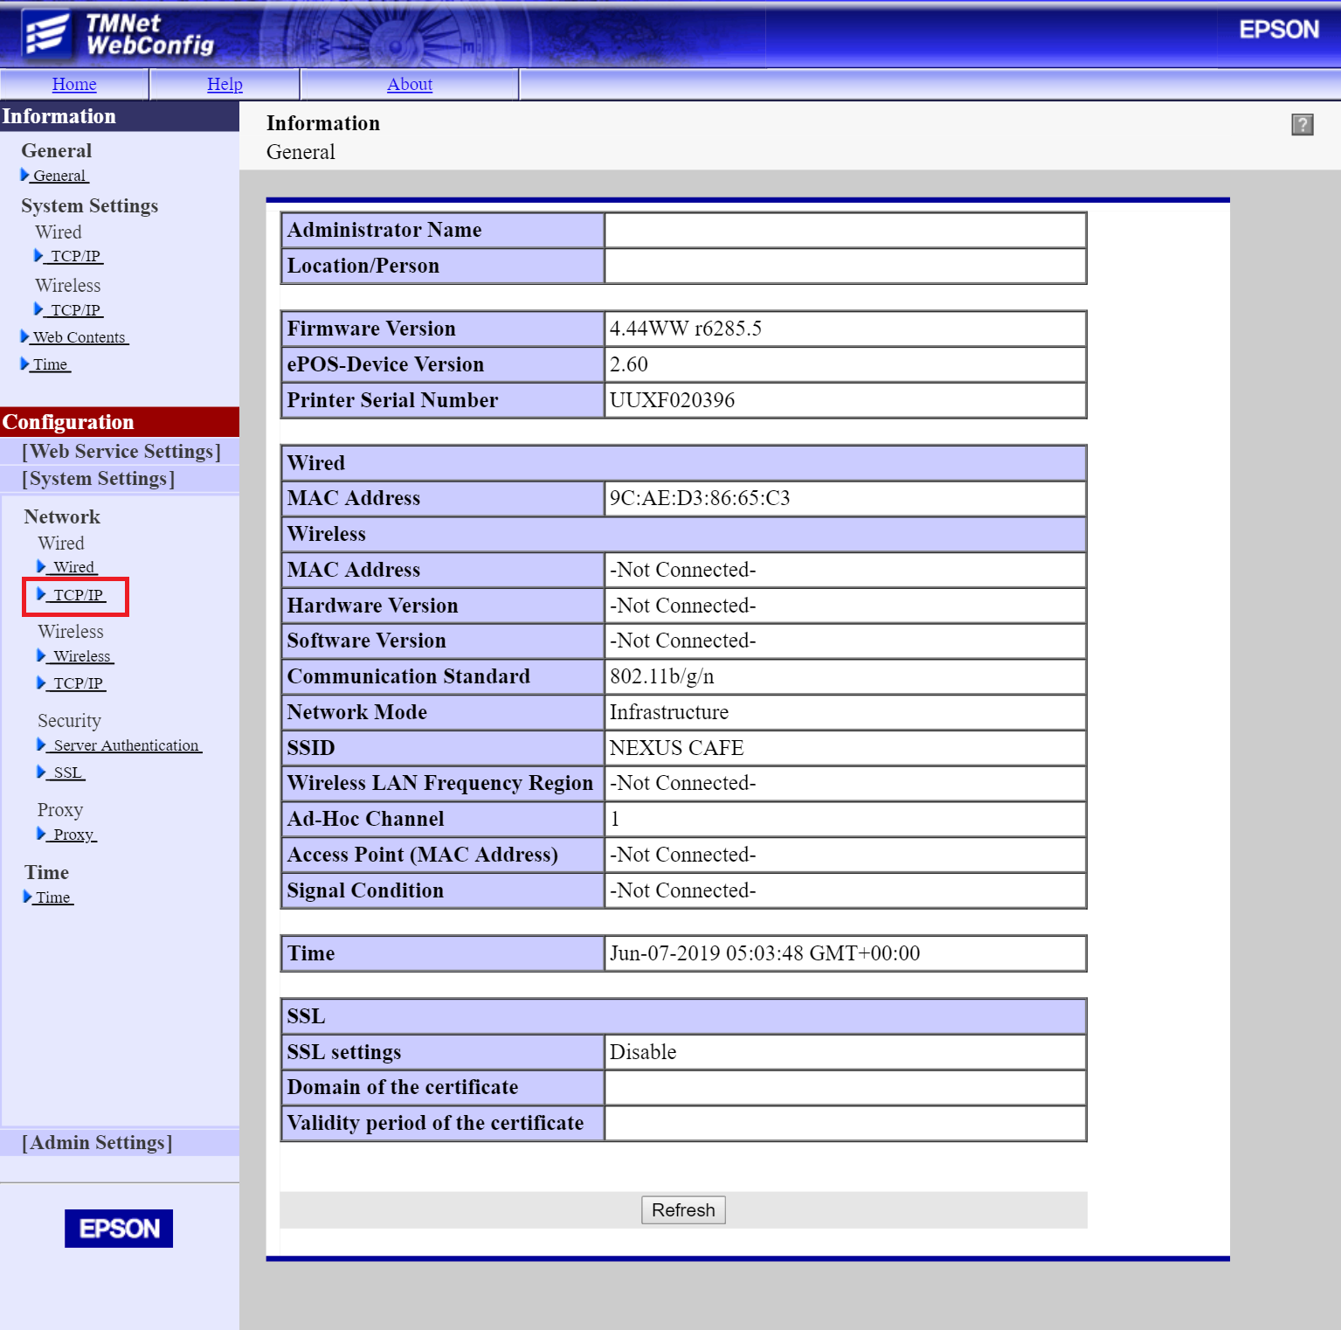Open the Wireless link under Configuration Network

[81, 655]
